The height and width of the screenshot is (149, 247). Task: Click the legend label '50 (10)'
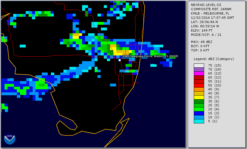214,85
